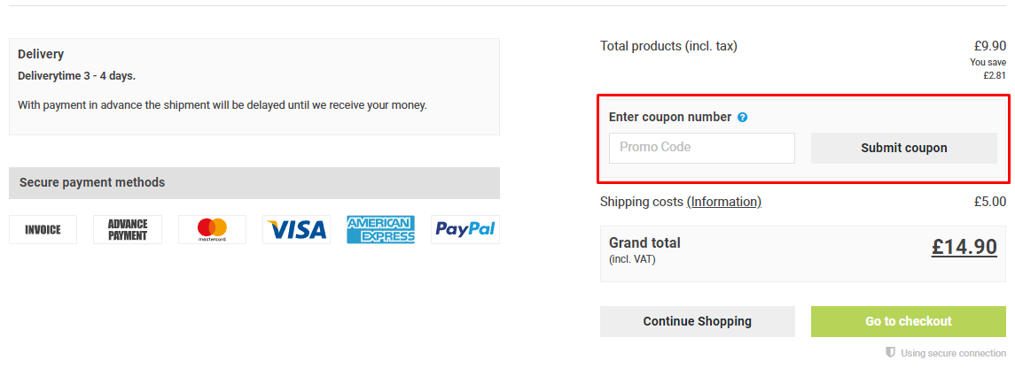The height and width of the screenshot is (376, 1015).
Task: Select the Advance Payment icon
Action: 128,230
